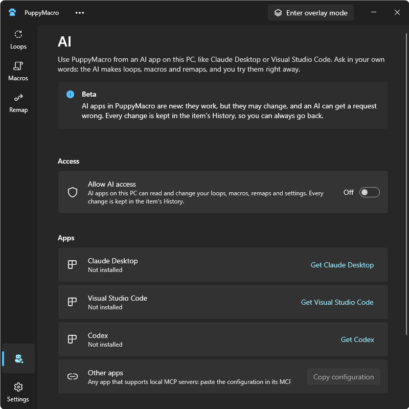Click the overlay layers icon
Image resolution: width=409 pixels, height=409 pixels.
point(278,13)
